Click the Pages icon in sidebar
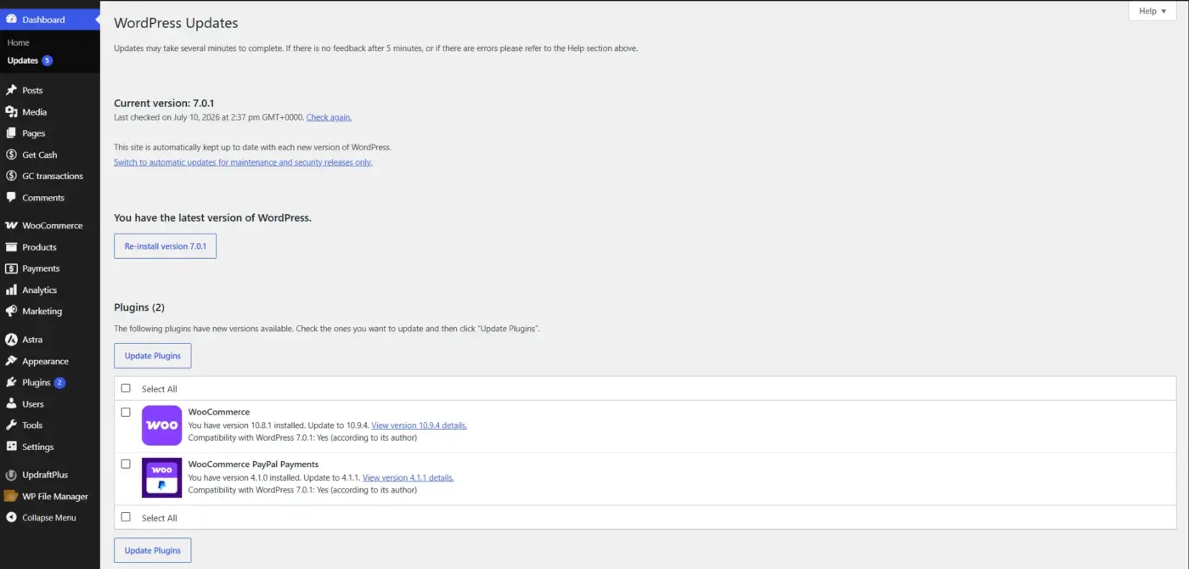Viewport: 1189px width, 569px height. tap(11, 133)
